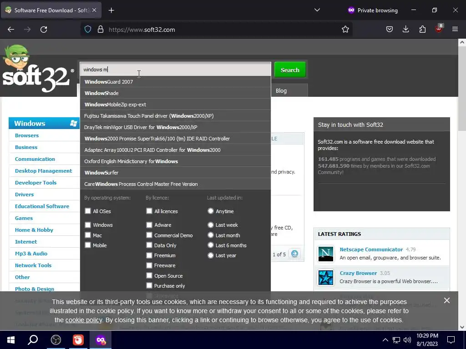Open Developer Tools category
Image resolution: width=466 pixels, height=349 pixels.
(35, 183)
